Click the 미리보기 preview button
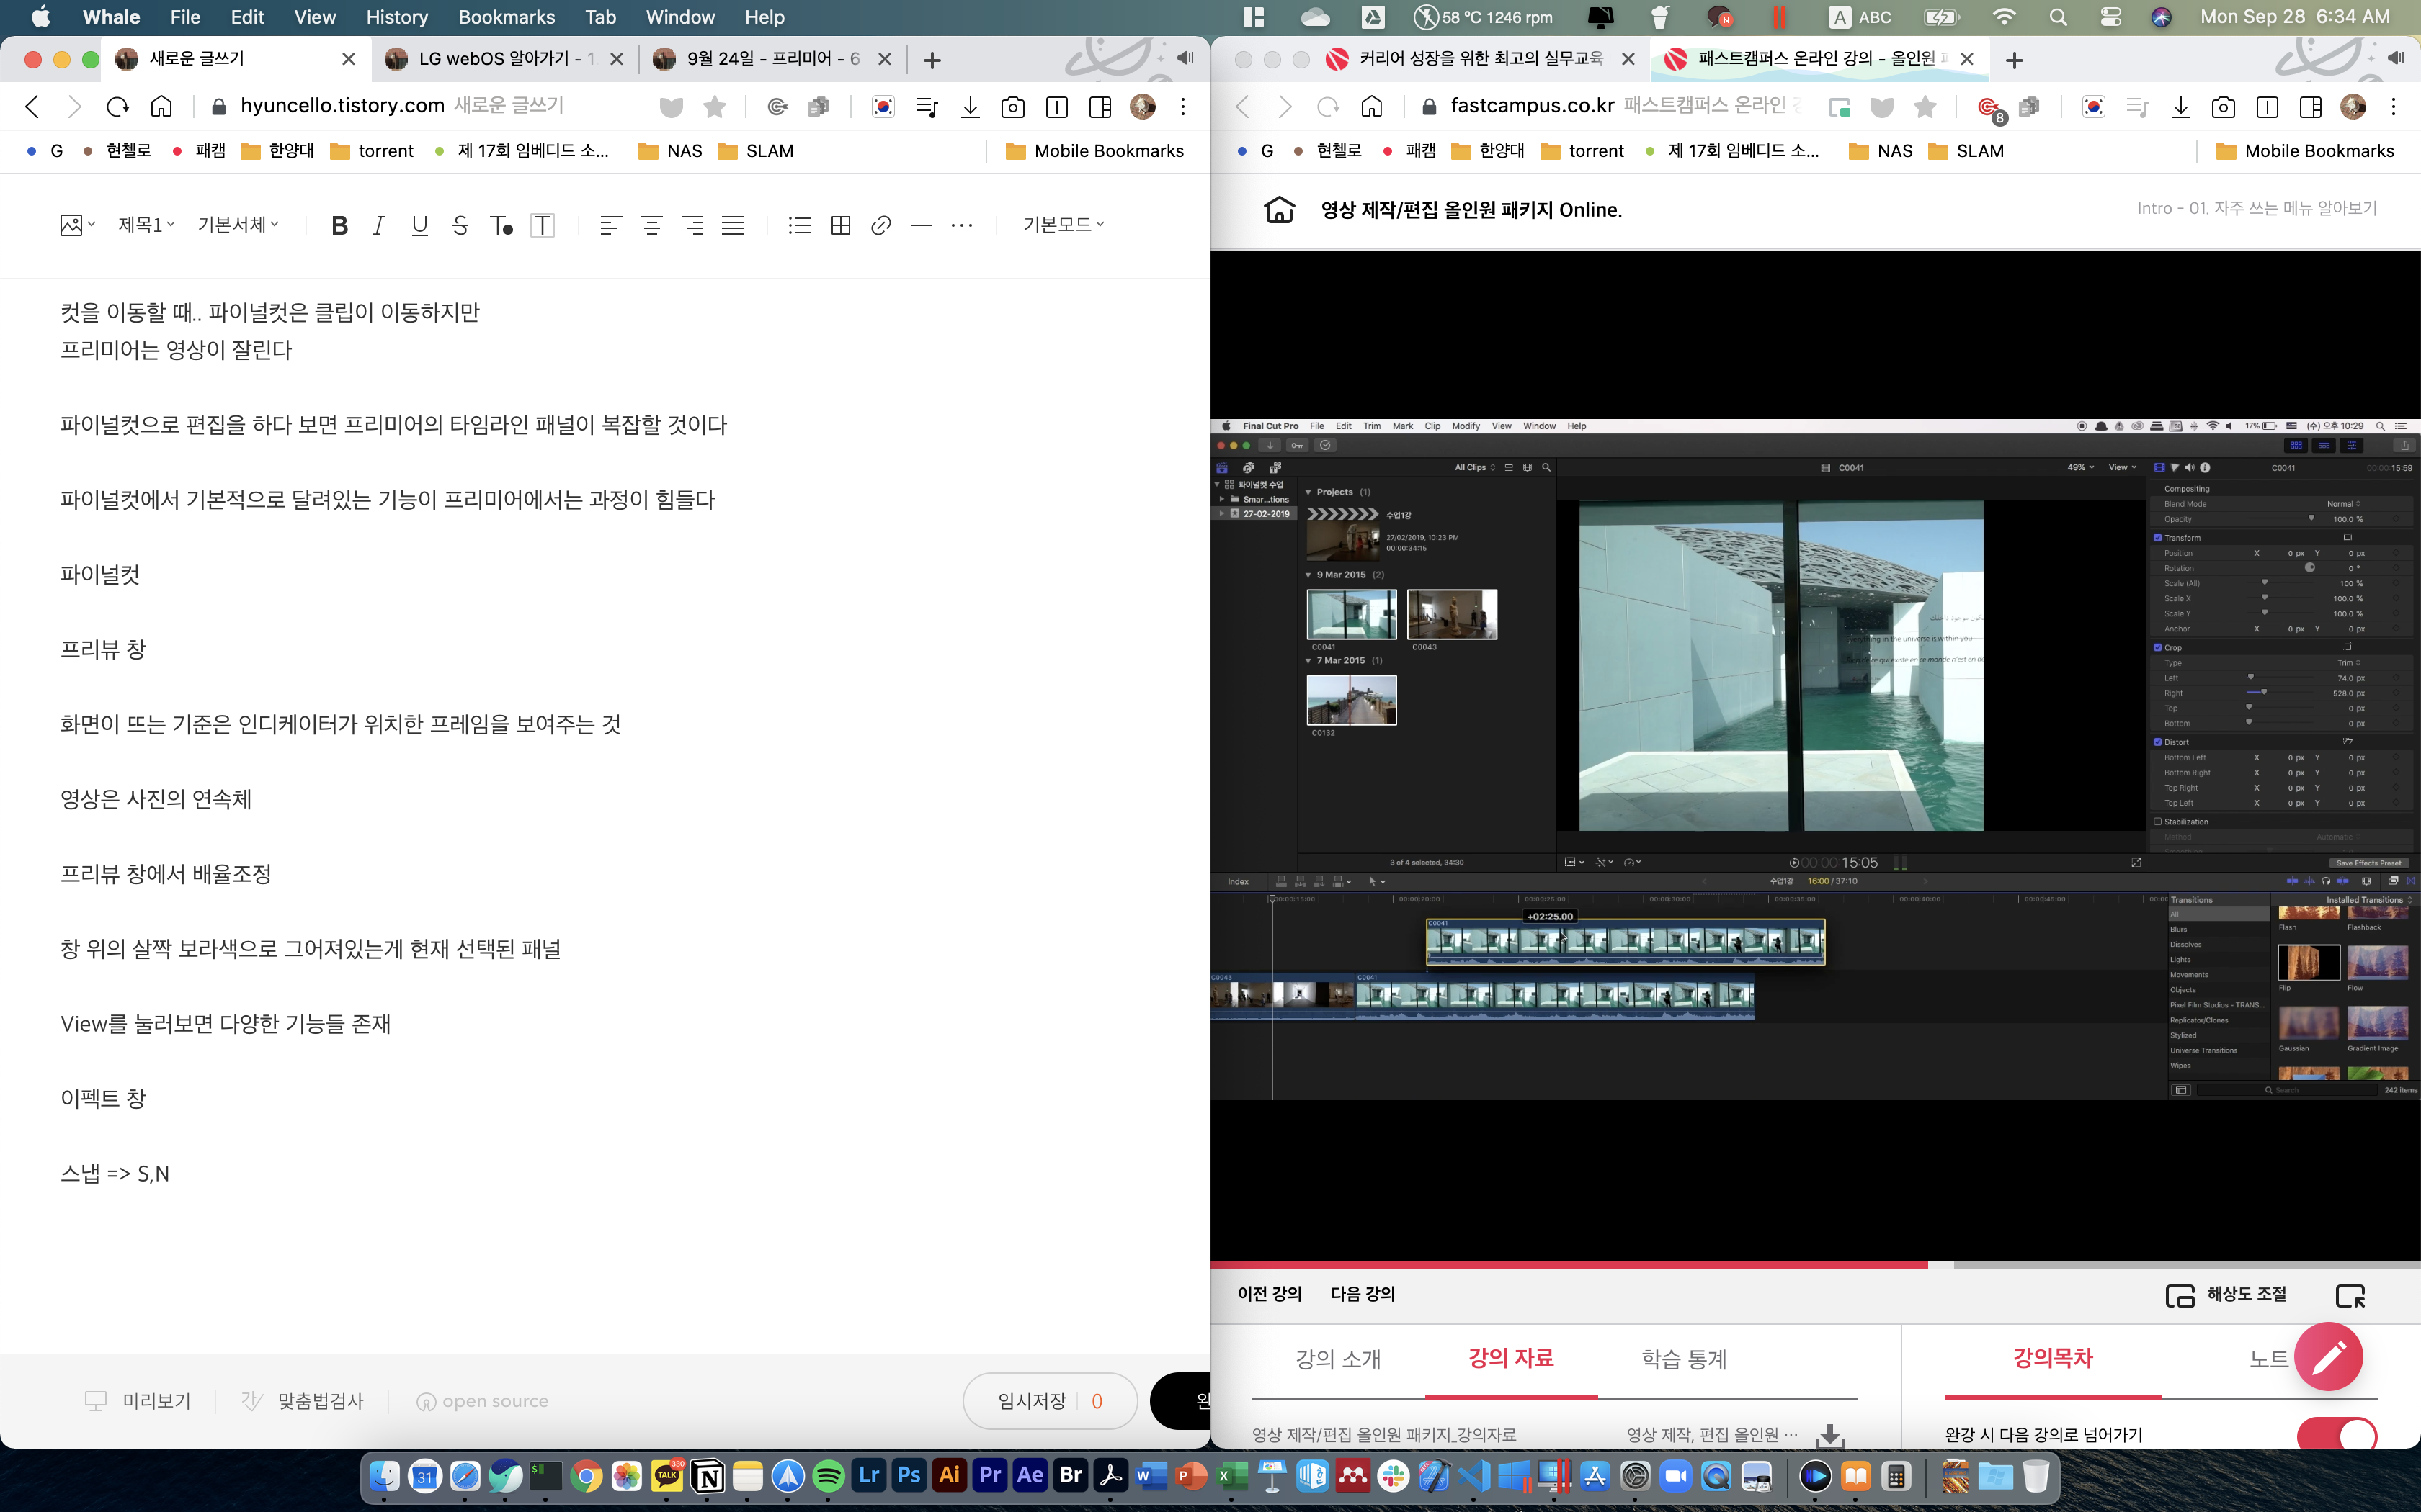 click(x=138, y=1401)
